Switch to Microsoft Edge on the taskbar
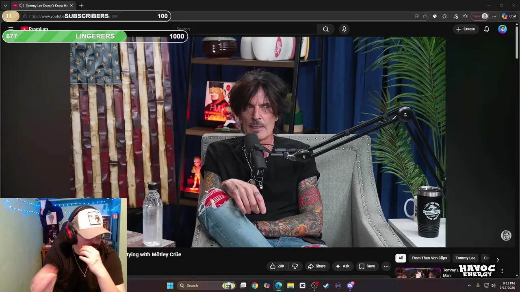This screenshot has width=520, height=292. 279,286
